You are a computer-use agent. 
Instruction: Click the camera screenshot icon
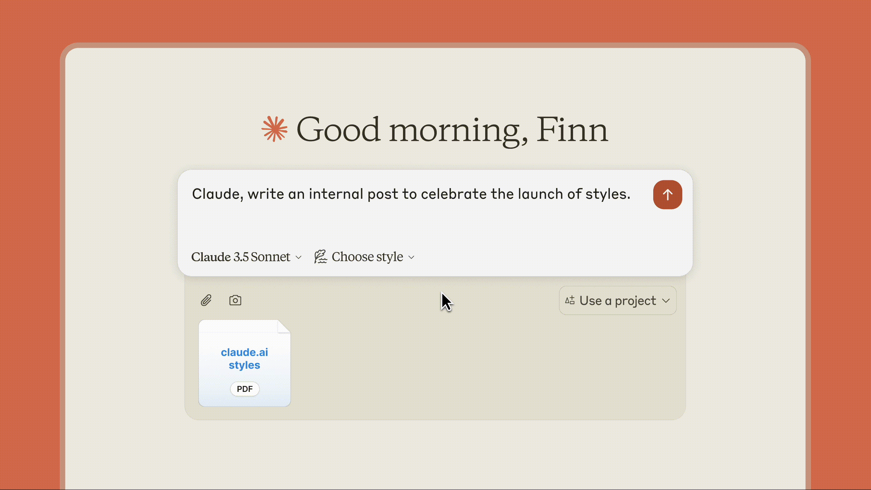tap(235, 300)
